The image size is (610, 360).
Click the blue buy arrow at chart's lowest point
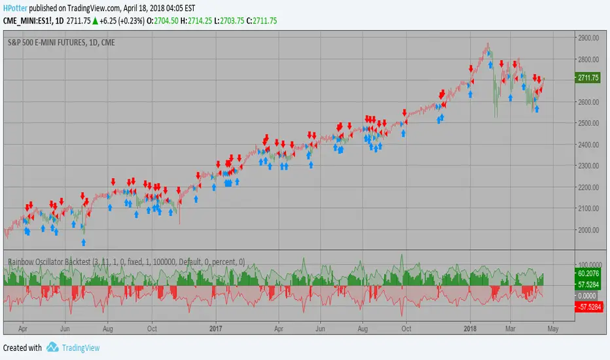[x=84, y=242]
